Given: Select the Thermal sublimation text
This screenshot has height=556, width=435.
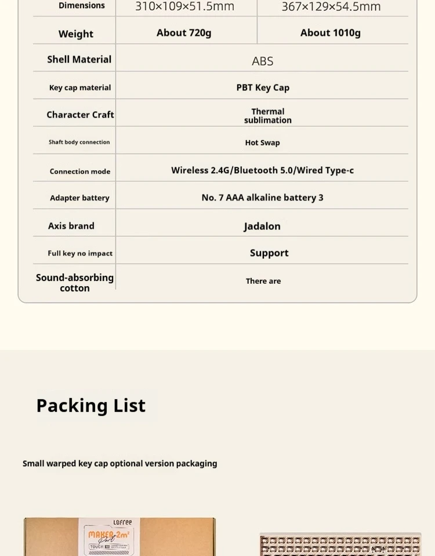Looking at the screenshot, I should (x=267, y=116).
